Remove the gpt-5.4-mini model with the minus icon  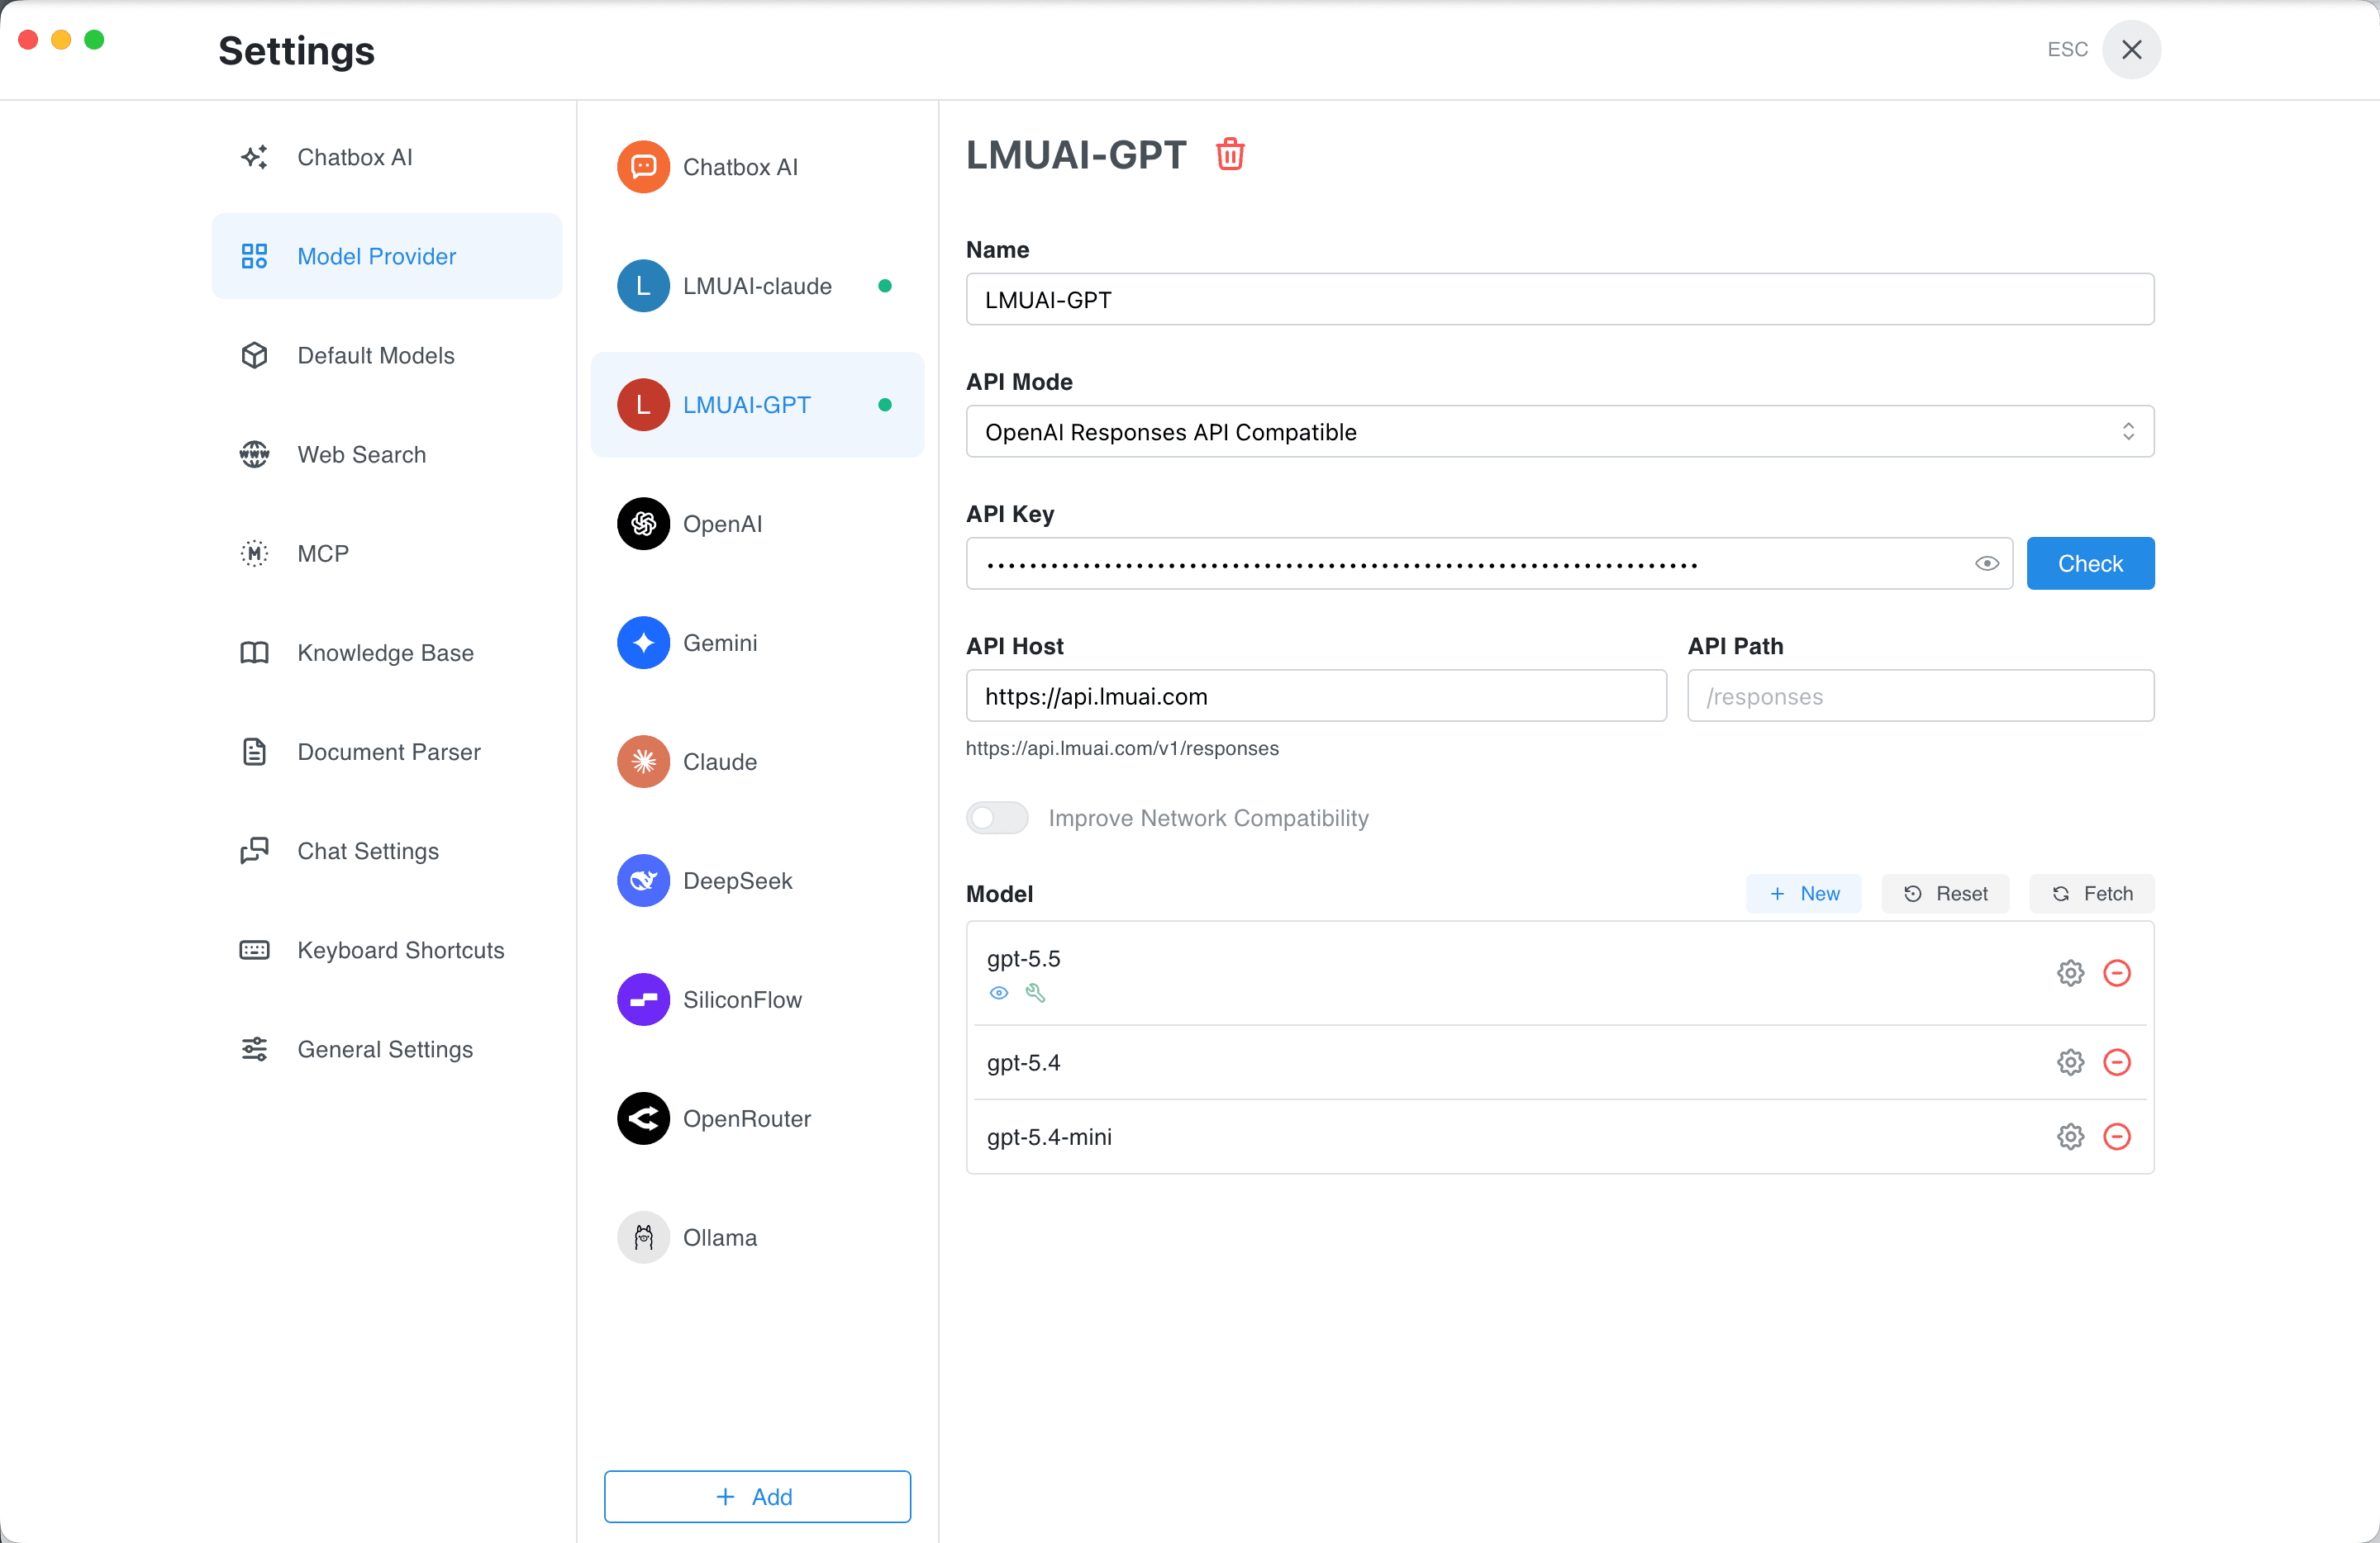tap(2116, 1137)
